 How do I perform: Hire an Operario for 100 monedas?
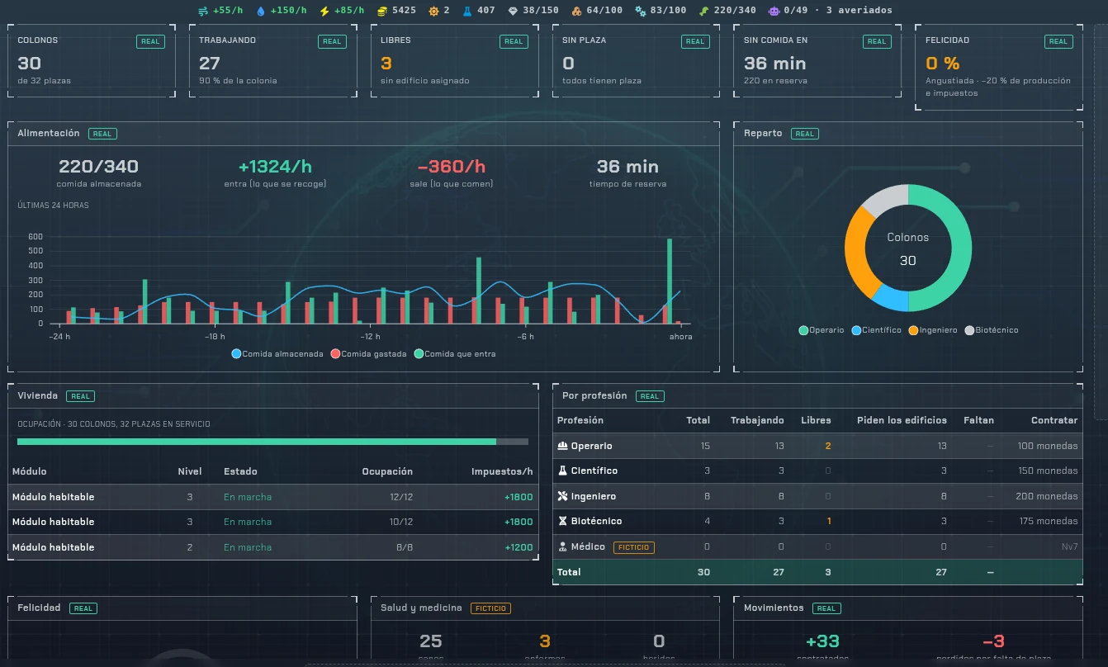1049,446
